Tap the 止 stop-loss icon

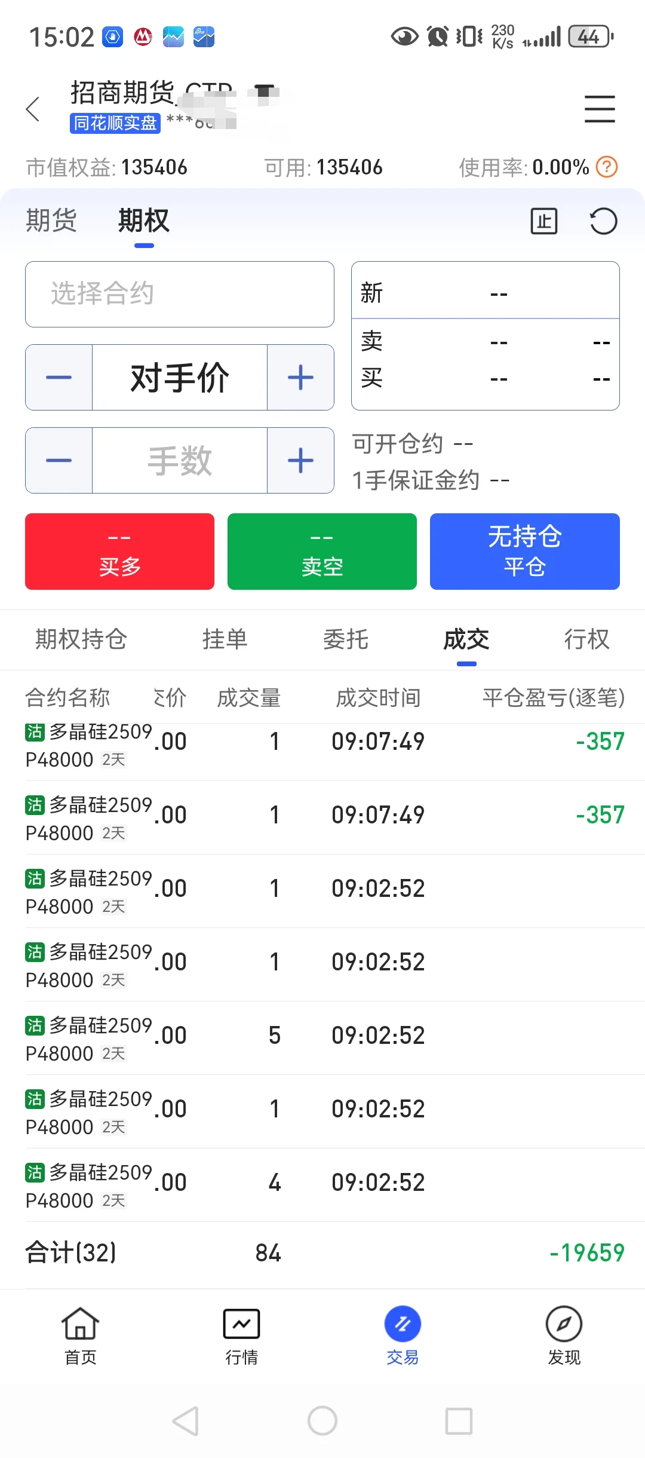[544, 222]
